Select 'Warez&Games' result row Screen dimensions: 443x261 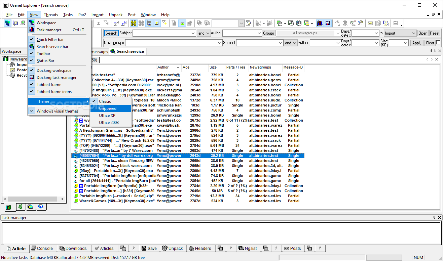[188, 201]
